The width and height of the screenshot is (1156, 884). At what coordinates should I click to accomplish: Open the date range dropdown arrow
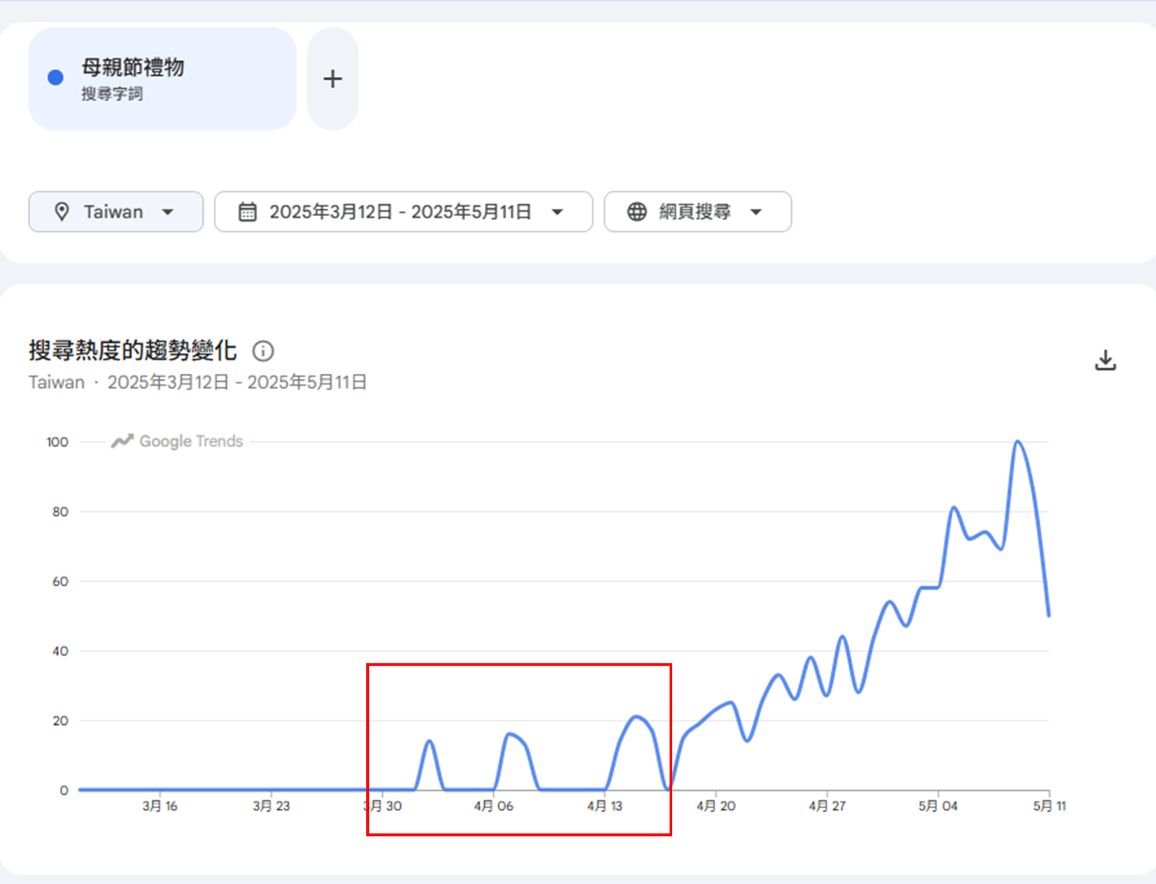(x=557, y=212)
